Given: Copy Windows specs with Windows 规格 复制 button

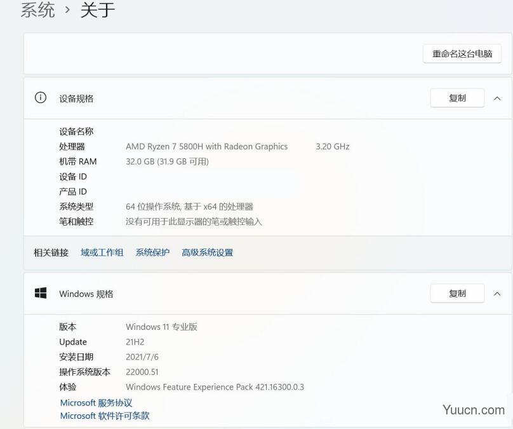Looking at the screenshot, I should coord(457,294).
